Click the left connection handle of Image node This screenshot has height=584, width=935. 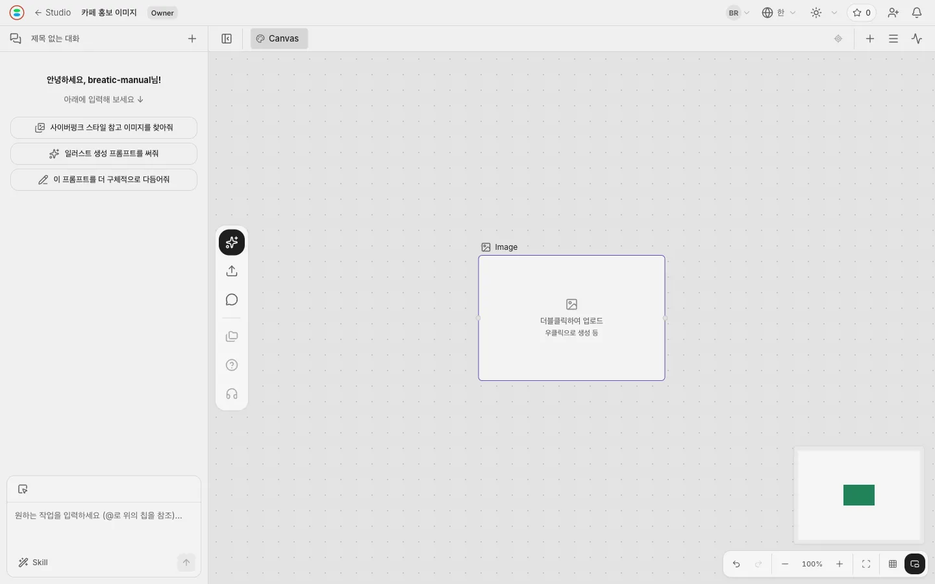point(479,318)
